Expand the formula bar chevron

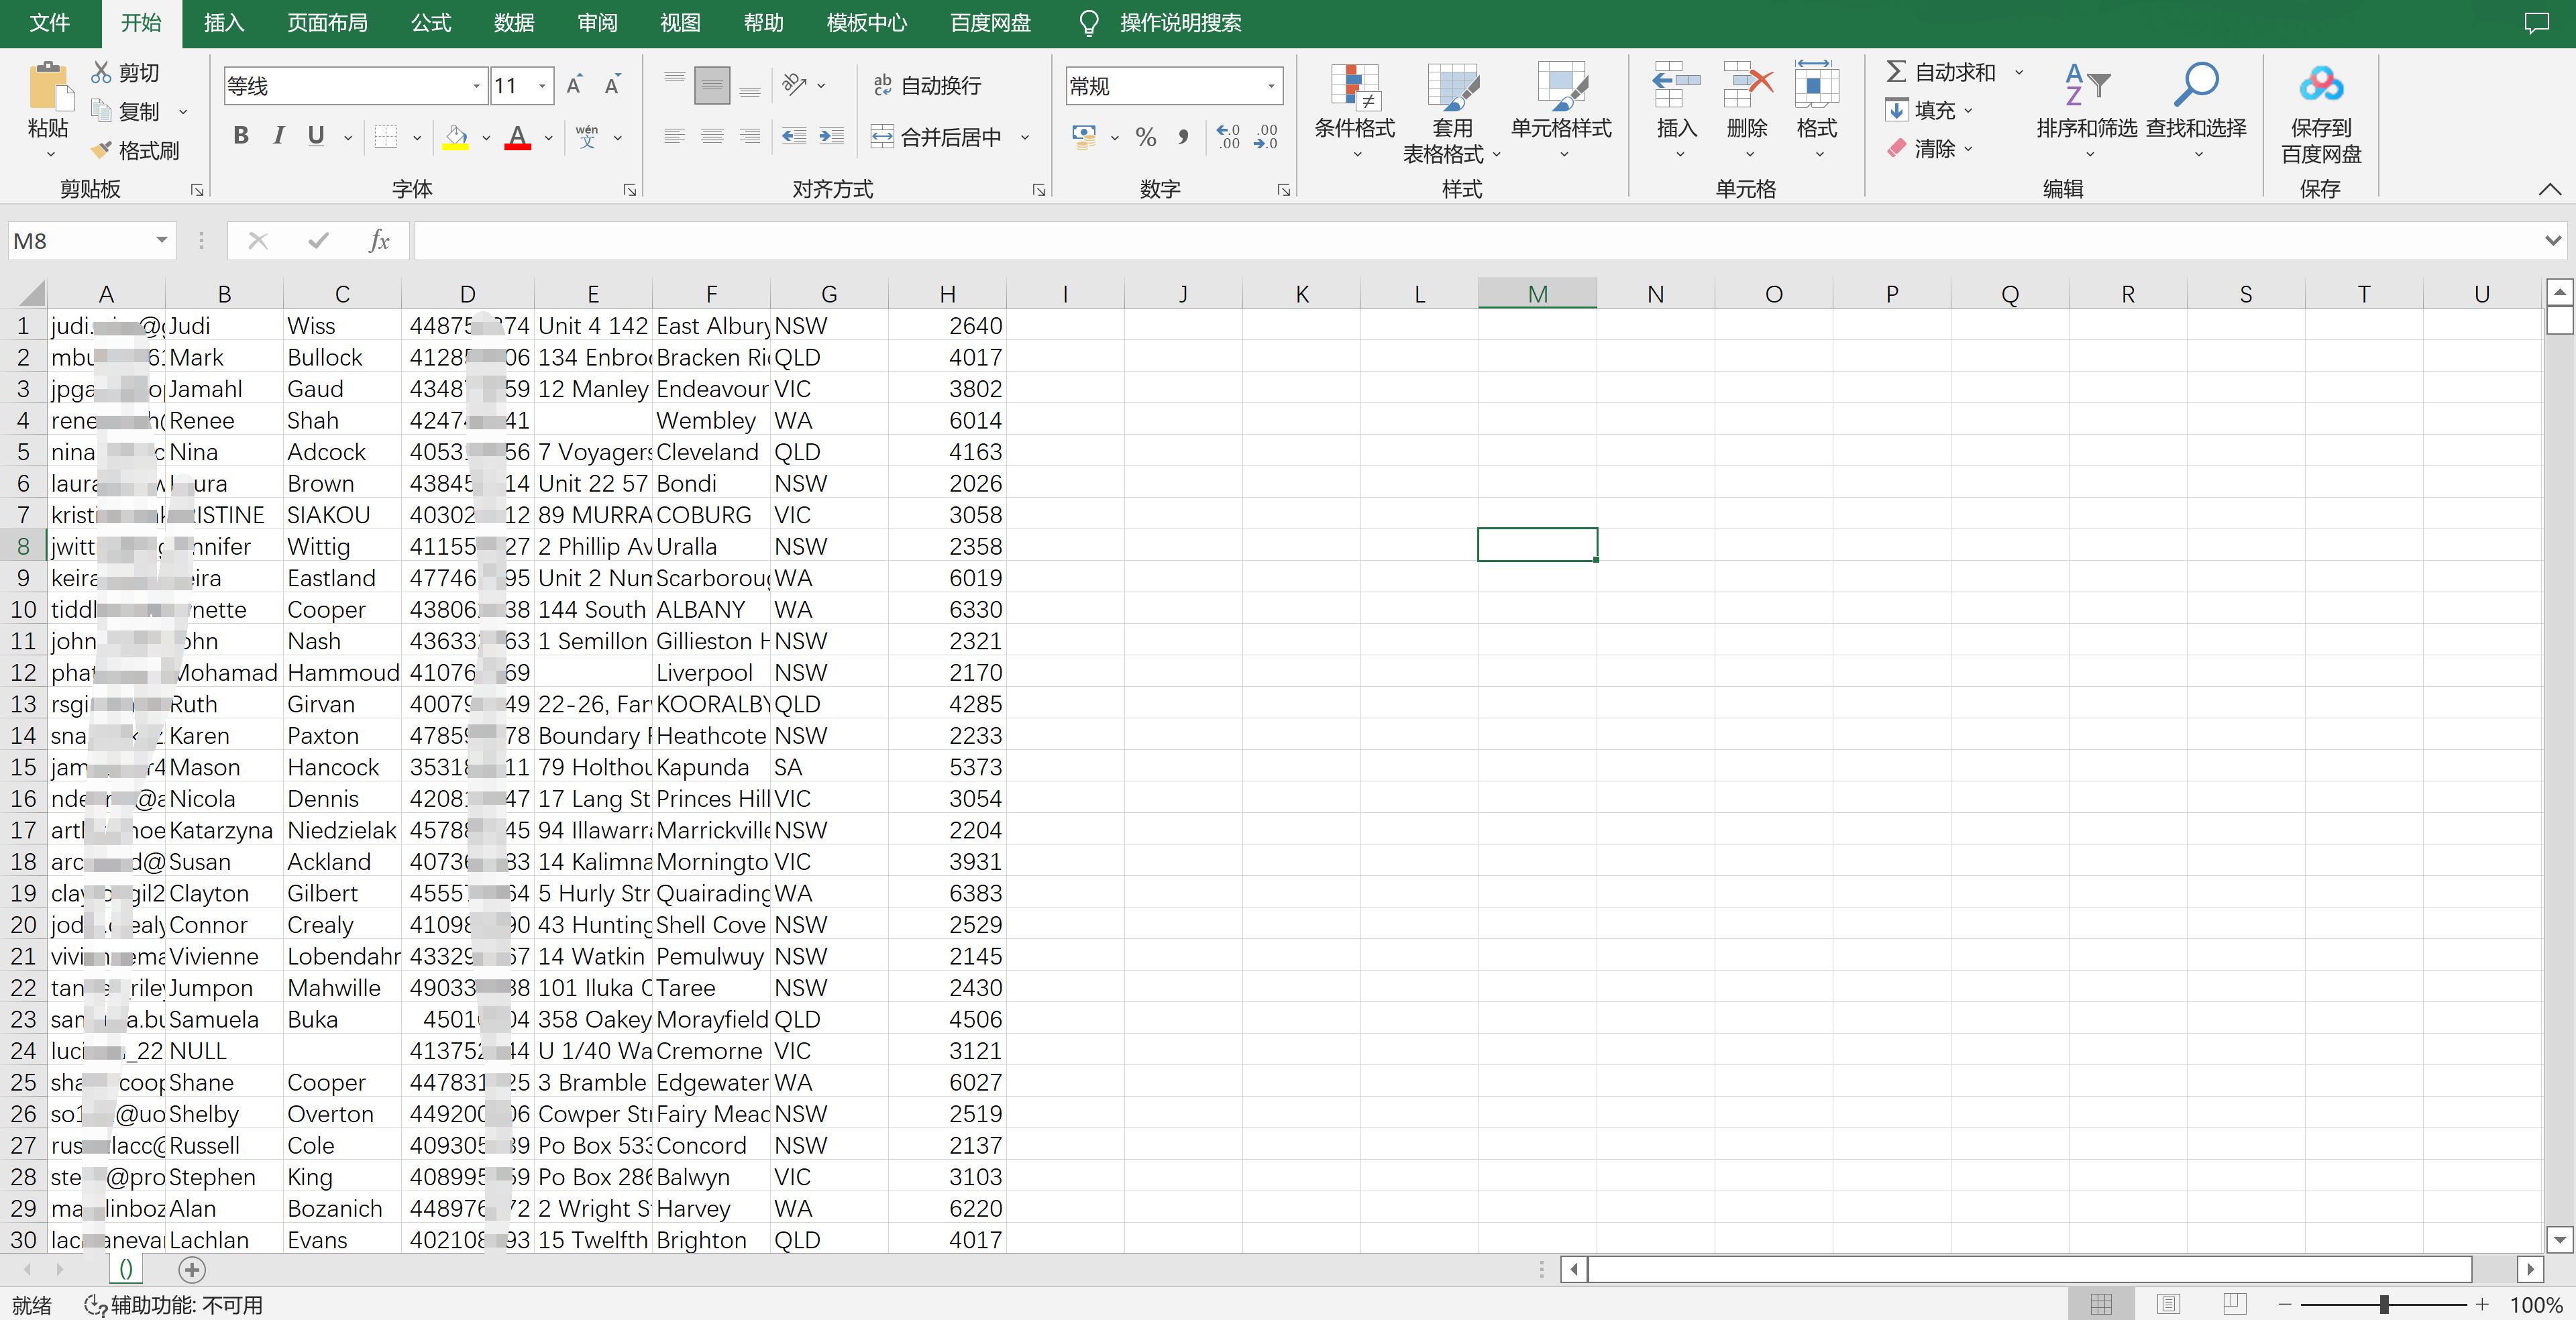2553,241
